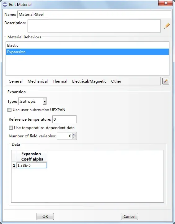
Task: Toggle Use temperature-dependent data checkbox
Action: coord(11,127)
